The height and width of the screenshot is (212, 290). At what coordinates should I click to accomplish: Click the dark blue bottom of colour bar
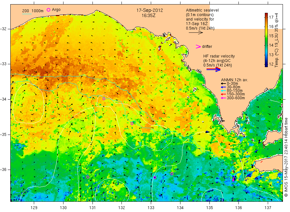pos(266,65)
